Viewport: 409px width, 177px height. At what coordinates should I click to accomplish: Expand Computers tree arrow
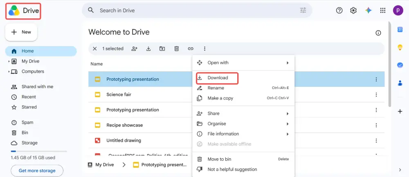click(x=9, y=71)
